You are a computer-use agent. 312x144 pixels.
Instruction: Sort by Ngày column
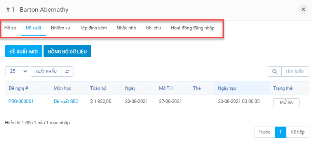click(138, 88)
